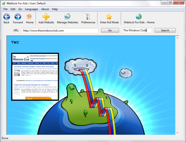Screen dimensions: 186x142
Task: Click Weblock For Kids - Home globe icon
Action: coord(139,16)
